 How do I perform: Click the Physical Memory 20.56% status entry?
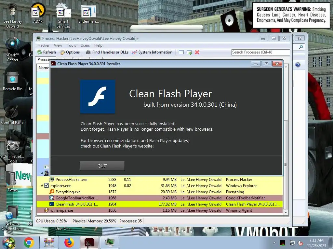[94, 221]
